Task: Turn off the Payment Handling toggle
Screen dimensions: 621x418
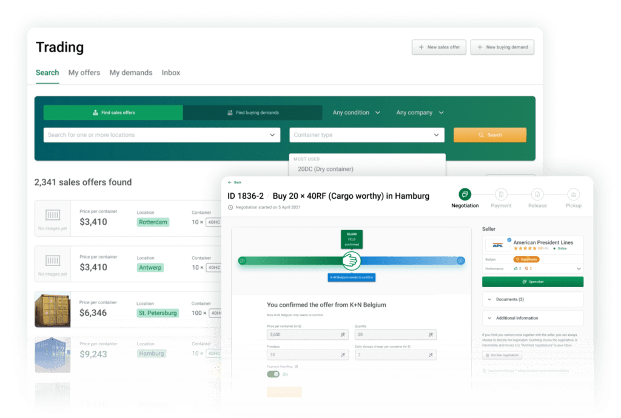Action: (x=273, y=374)
